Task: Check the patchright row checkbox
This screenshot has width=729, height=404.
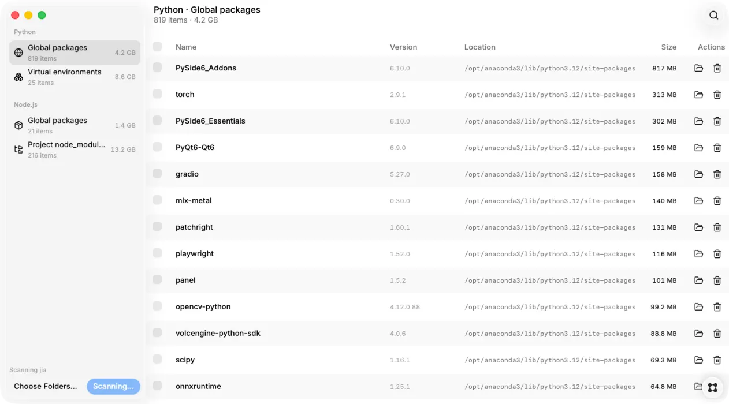Action: point(157,226)
